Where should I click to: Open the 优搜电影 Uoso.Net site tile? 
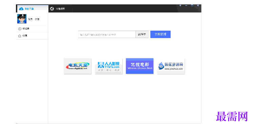140,66
